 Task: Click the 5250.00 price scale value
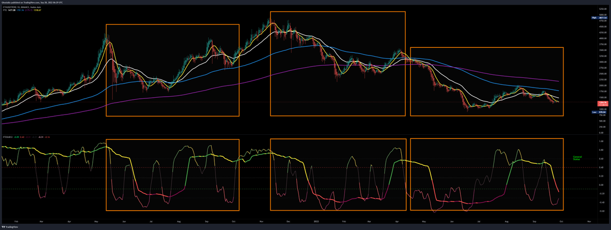coord(602,9)
